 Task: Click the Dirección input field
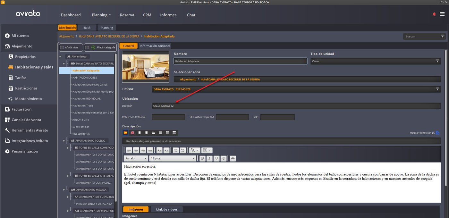point(296,106)
